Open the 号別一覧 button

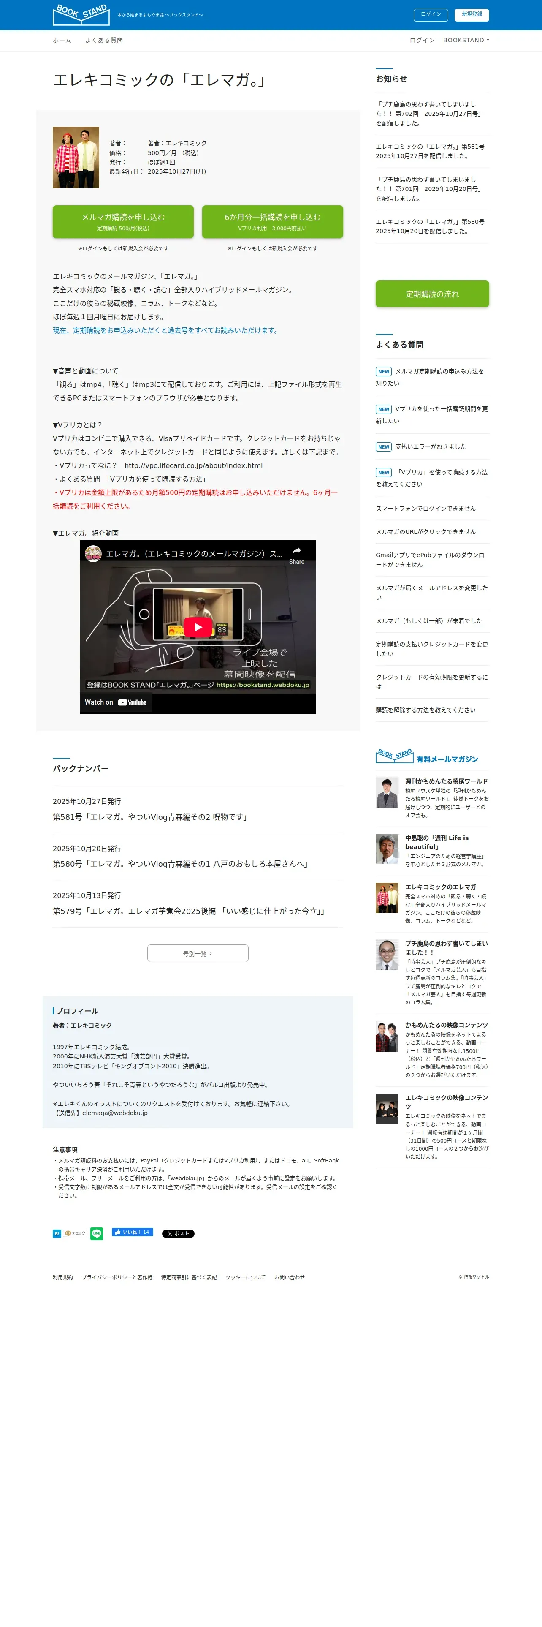[x=198, y=953]
